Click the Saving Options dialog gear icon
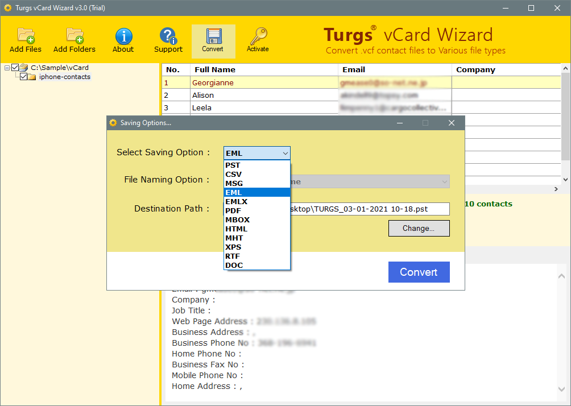Viewport: 571px width, 406px height. pos(113,123)
